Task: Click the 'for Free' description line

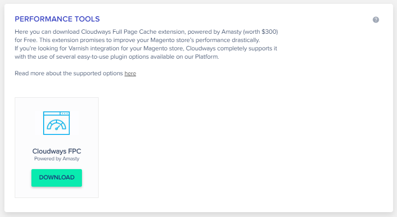Action: tap(137, 40)
